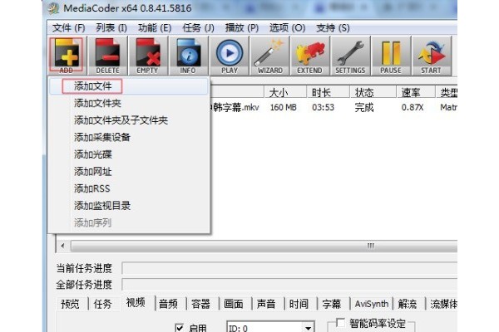Click the 160 MB size cell

(284, 107)
